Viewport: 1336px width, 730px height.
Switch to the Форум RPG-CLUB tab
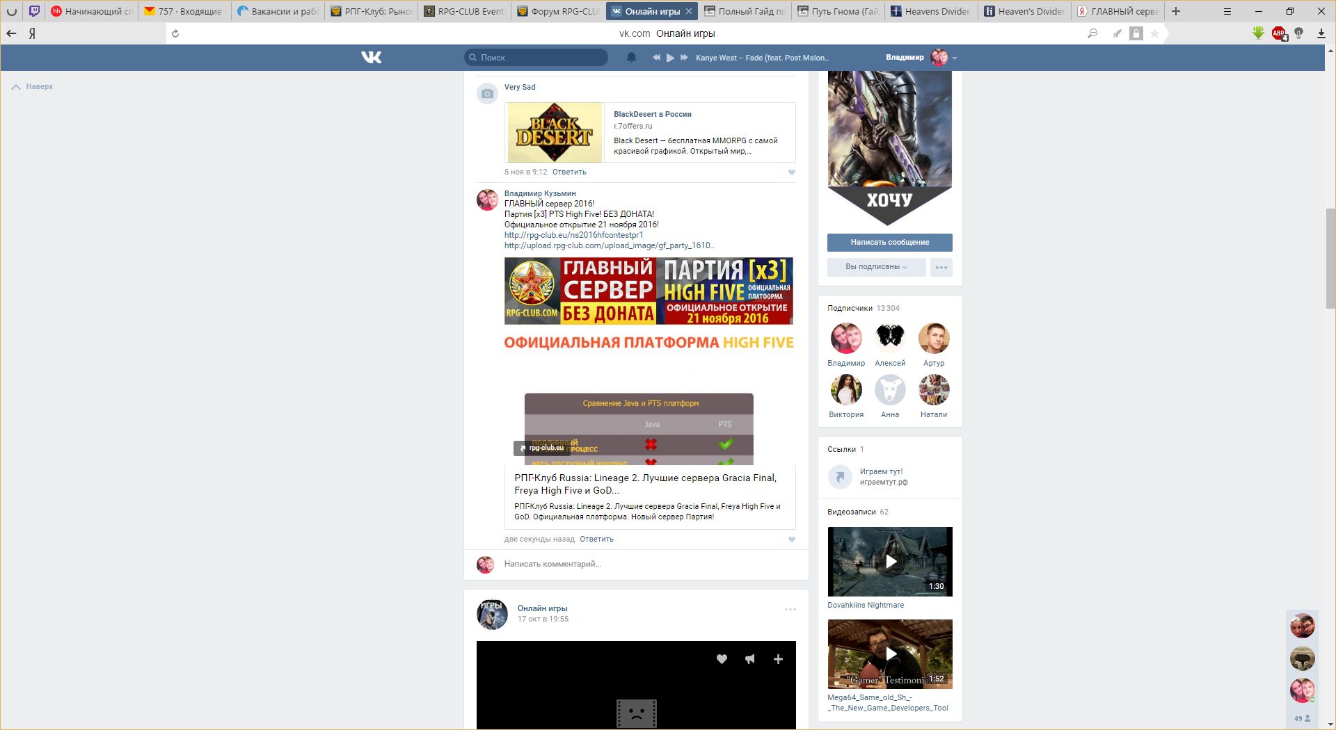pos(559,11)
